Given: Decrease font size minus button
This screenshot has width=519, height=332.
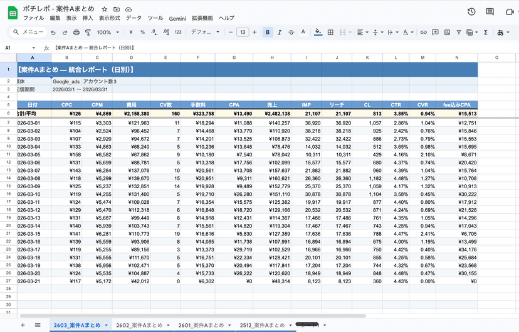Looking at the screenshot, I should point(231,32).
